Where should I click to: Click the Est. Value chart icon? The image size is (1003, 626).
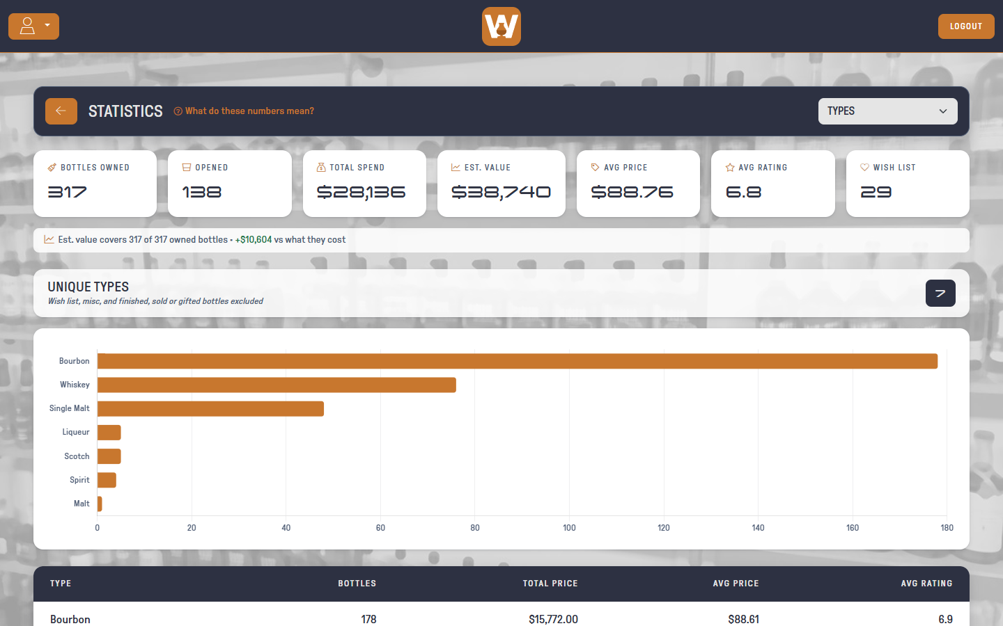456,168
